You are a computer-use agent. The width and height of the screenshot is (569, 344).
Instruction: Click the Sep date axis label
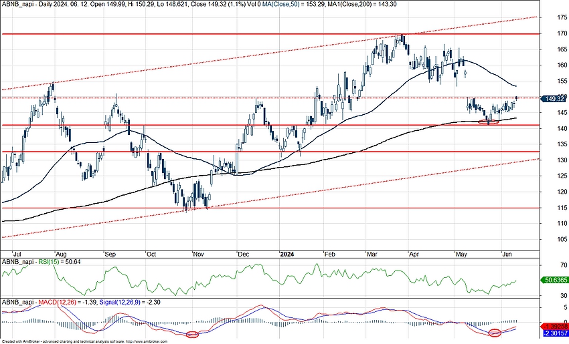(110, 254)
